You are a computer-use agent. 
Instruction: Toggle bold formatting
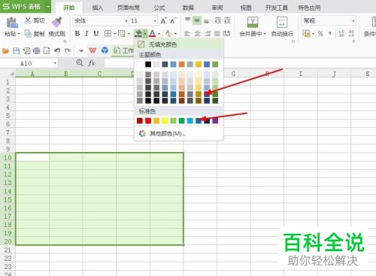click(x=77, y=33)
